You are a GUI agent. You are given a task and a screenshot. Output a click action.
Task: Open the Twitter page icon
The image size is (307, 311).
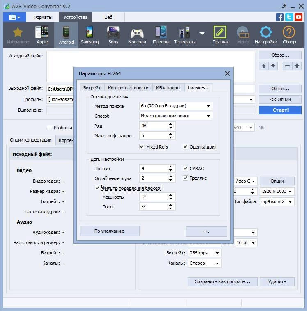point(289,17)
